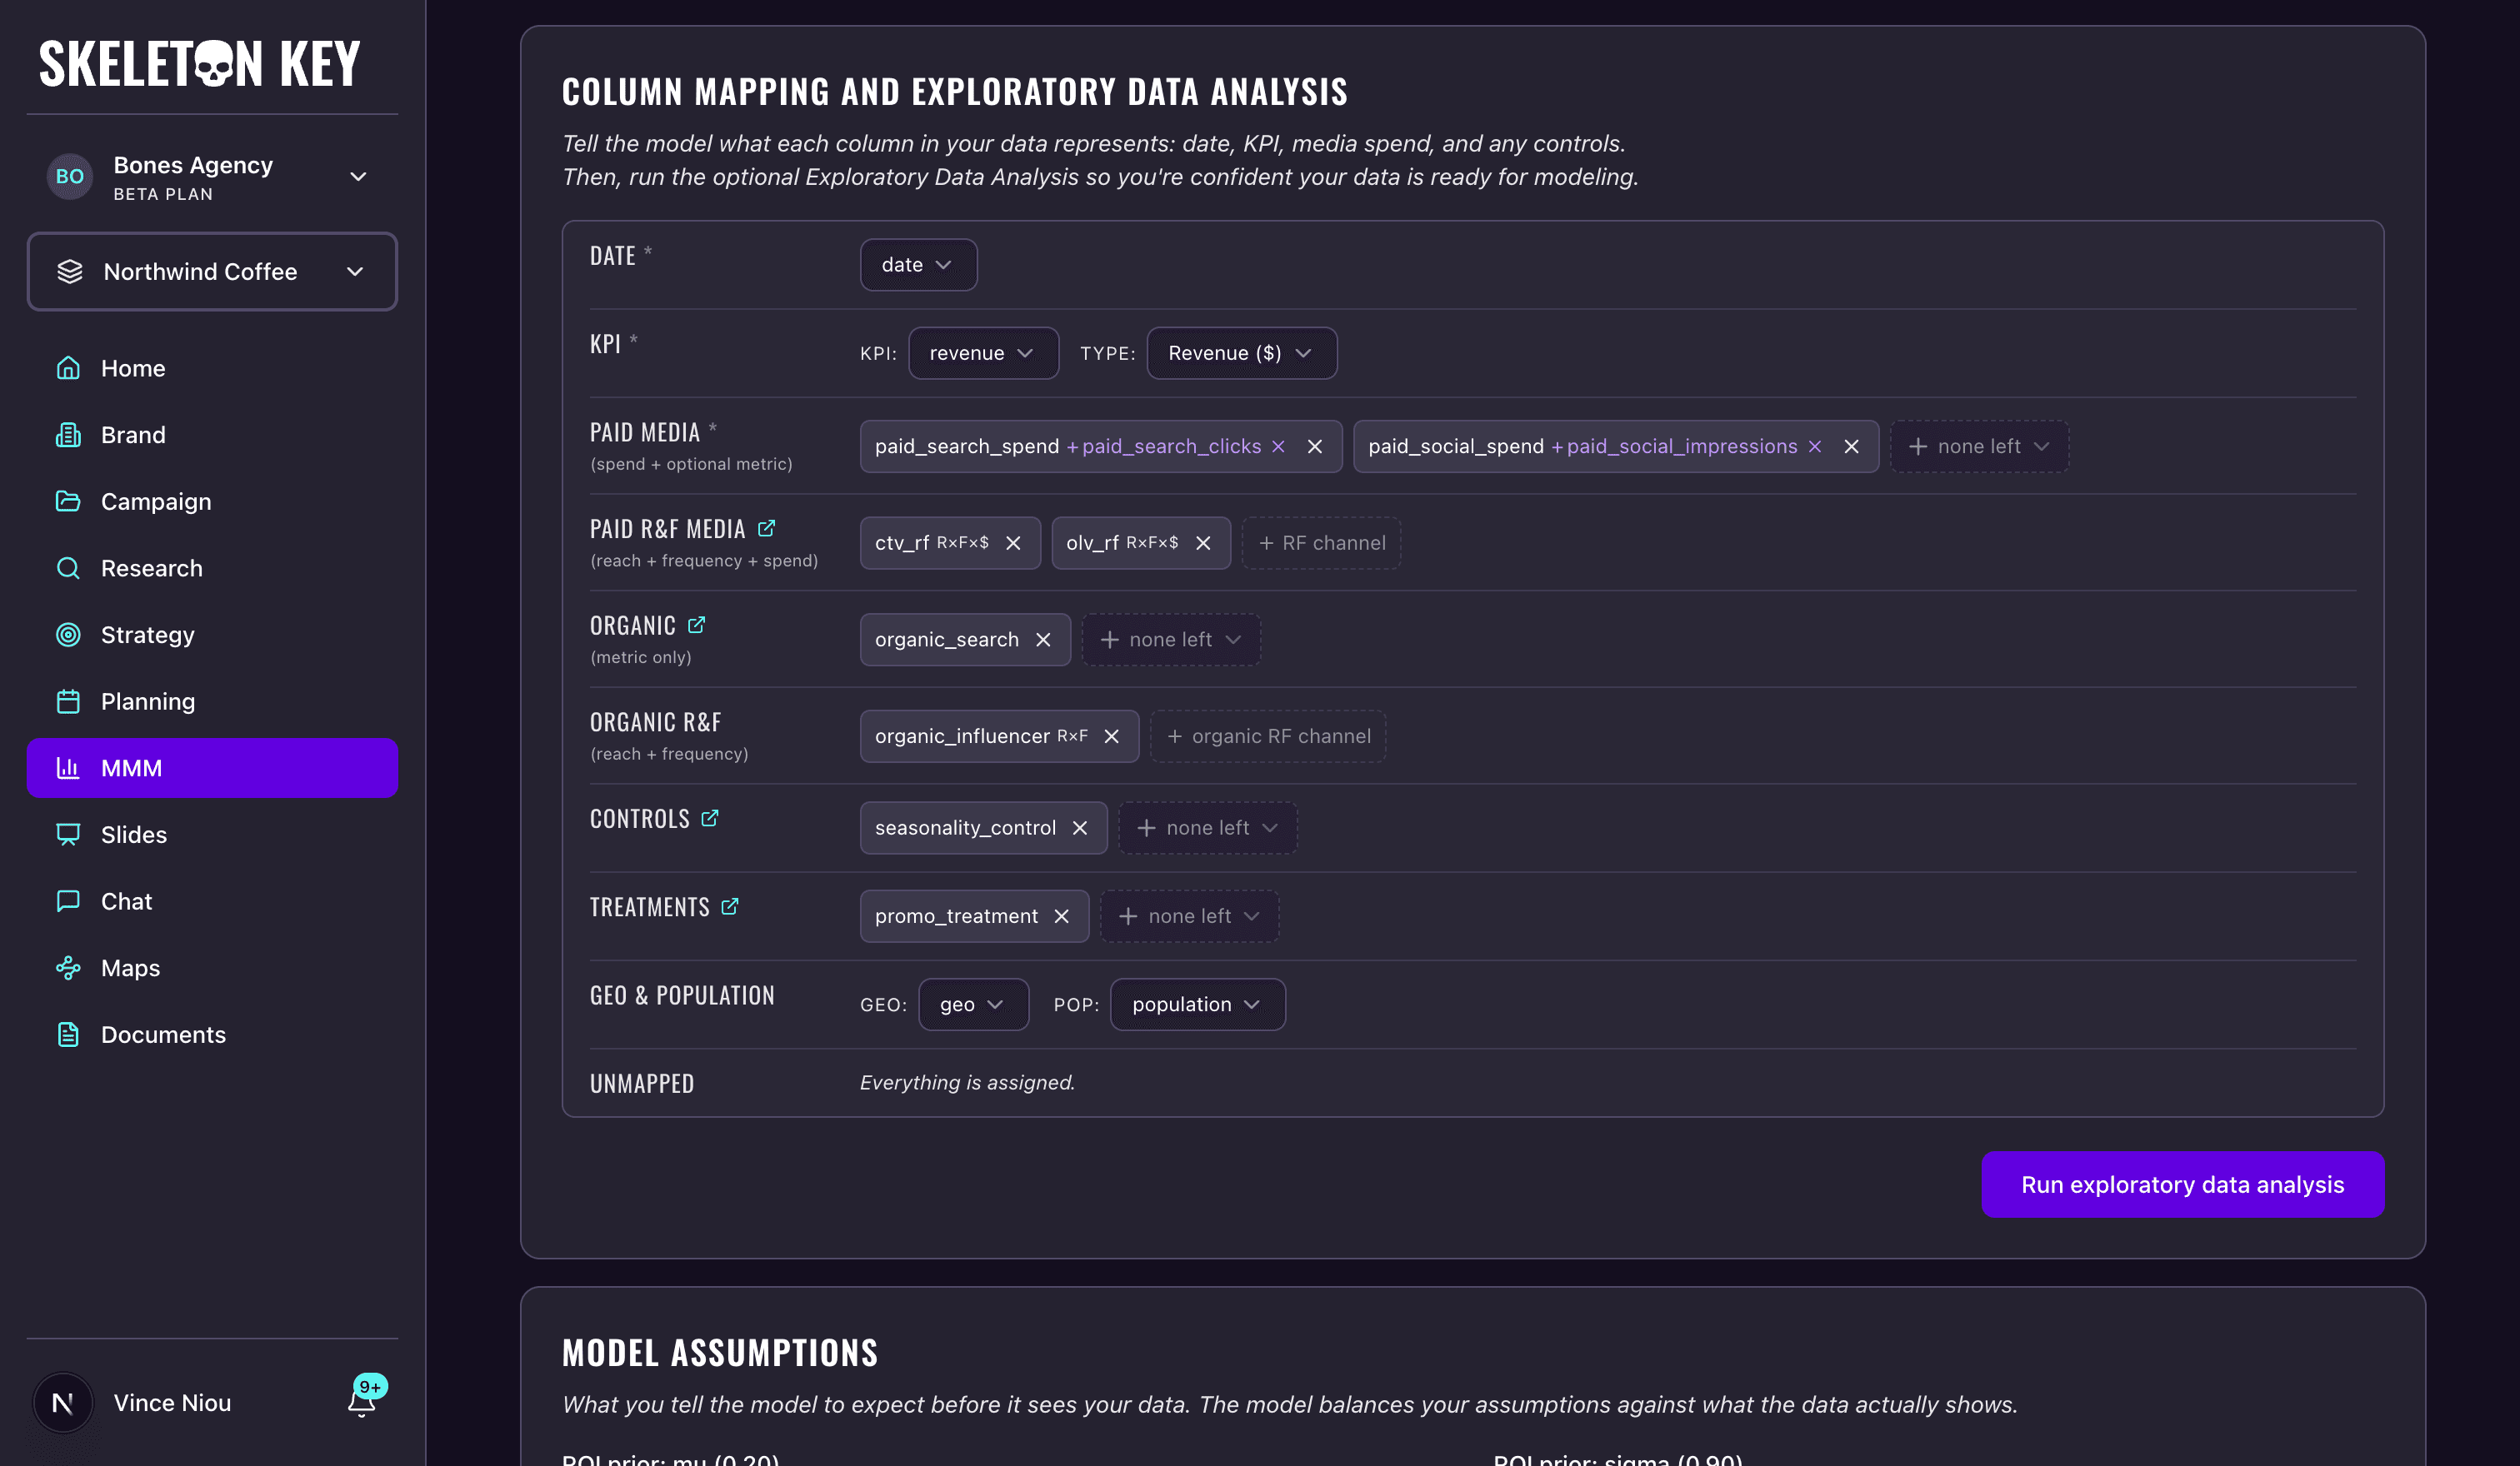Open the POP population dropdown

[x=1197, y=1005]
